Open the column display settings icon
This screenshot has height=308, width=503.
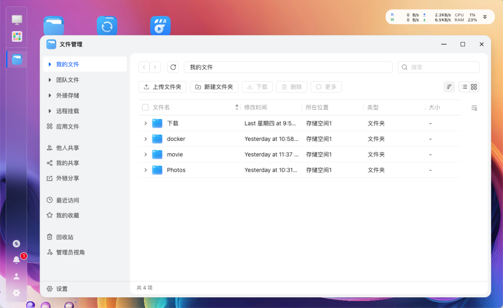click(x=474, y=107)
